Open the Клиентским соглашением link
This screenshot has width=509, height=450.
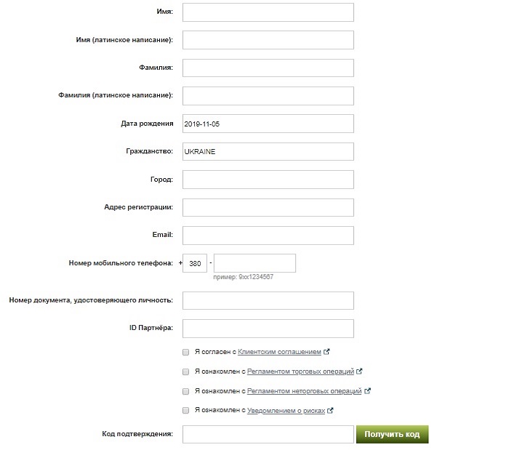pos(279,352)
